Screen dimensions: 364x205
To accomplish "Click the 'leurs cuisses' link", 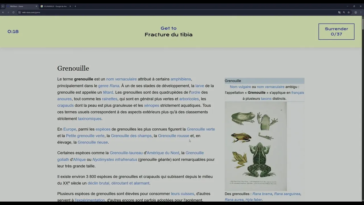I will click(x=183, y=194).
